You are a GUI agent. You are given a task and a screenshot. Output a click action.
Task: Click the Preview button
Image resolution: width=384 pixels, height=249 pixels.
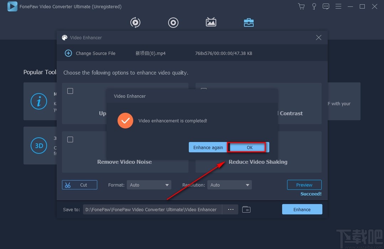point(304,185)
